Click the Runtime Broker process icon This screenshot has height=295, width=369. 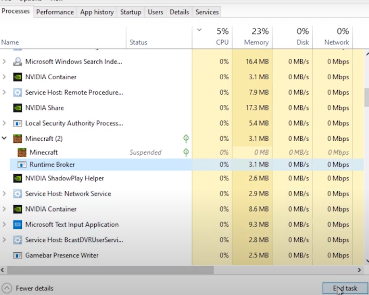coord(22,165)
